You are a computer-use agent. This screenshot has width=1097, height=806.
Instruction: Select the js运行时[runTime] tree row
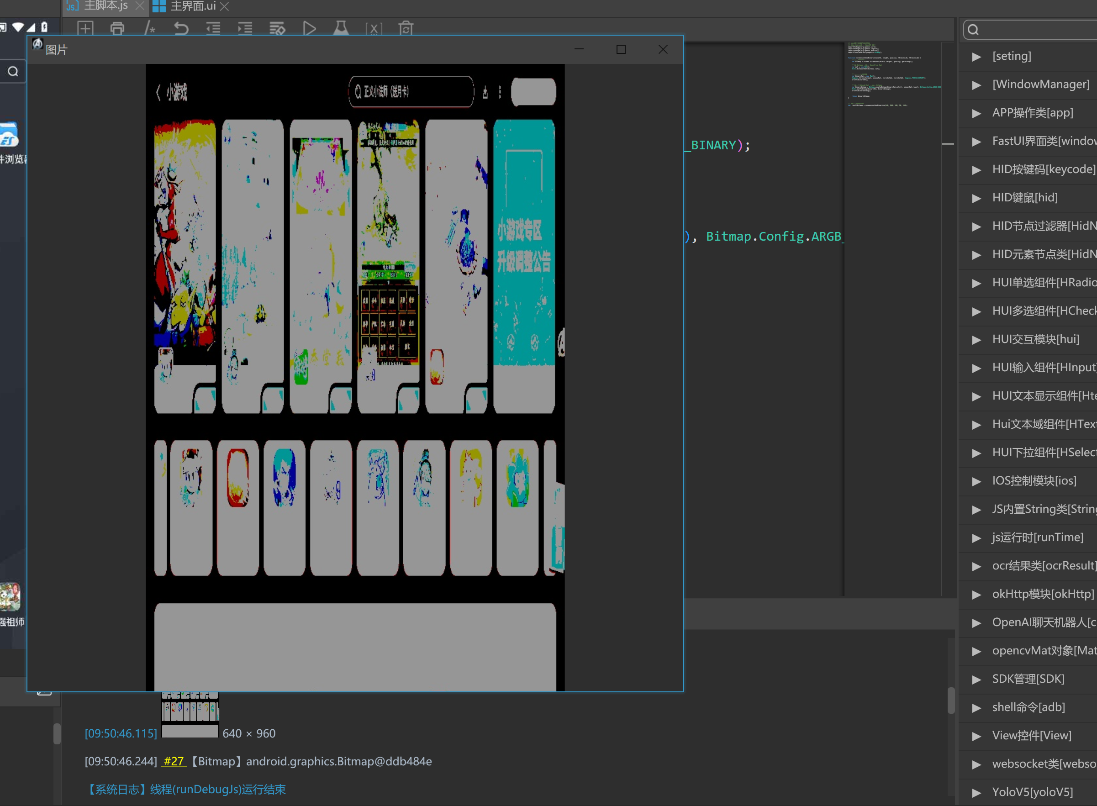1028,537
